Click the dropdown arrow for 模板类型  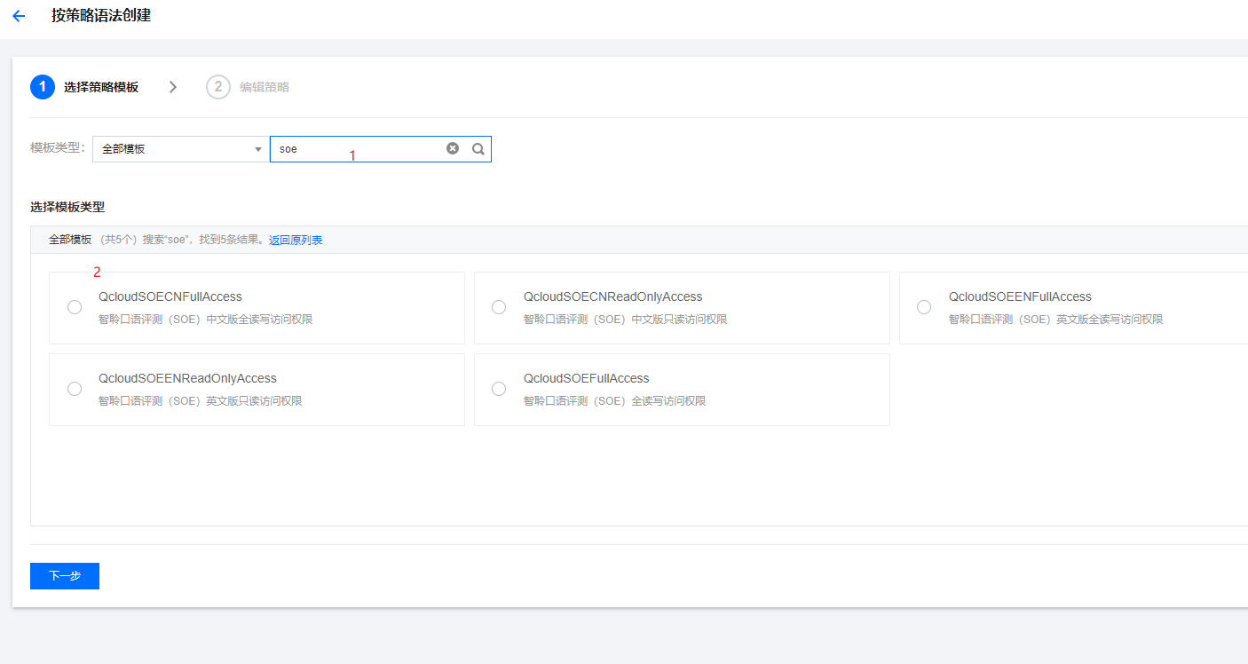258,149
